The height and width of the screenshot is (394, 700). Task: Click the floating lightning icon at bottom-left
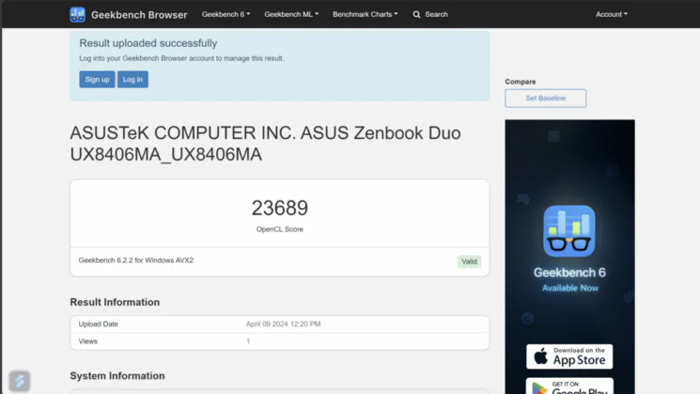pyautogui.click(x=19, y=381)
